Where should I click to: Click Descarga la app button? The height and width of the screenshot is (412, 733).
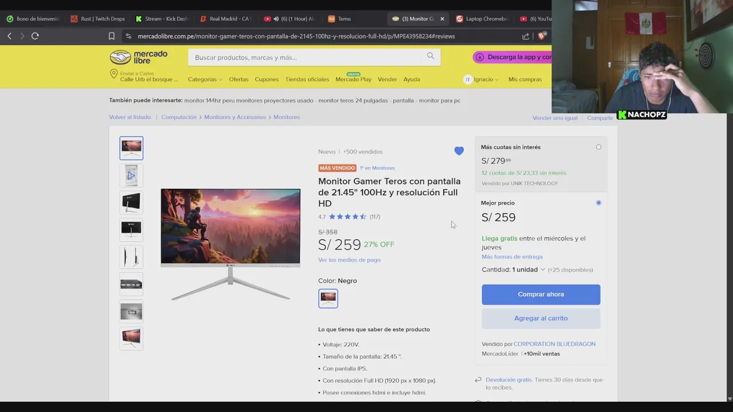[513, 57]
